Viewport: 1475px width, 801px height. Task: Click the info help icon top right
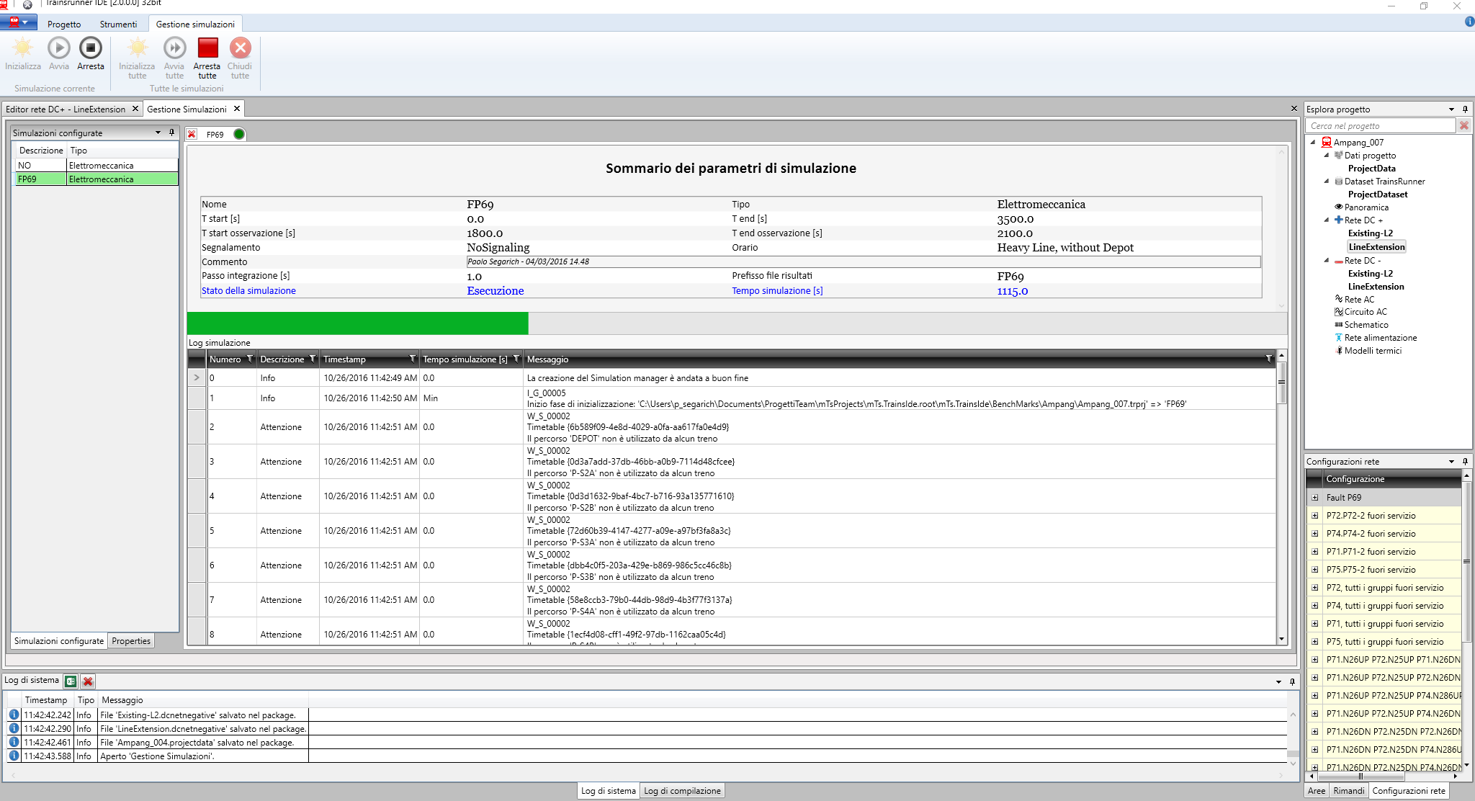tap(1469, 22)
